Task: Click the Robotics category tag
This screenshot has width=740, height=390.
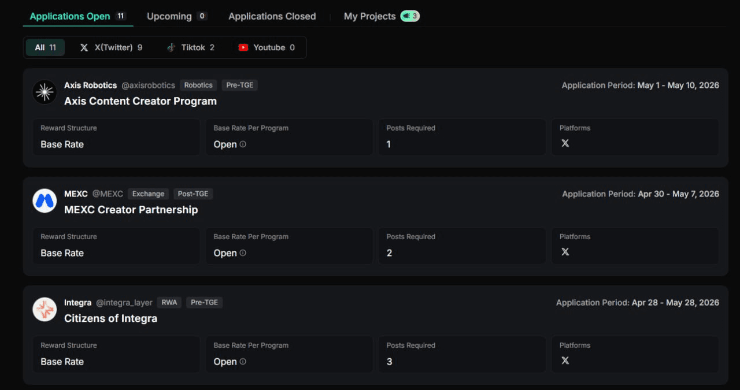Action: pyautogui.click(x=198, y=86)
